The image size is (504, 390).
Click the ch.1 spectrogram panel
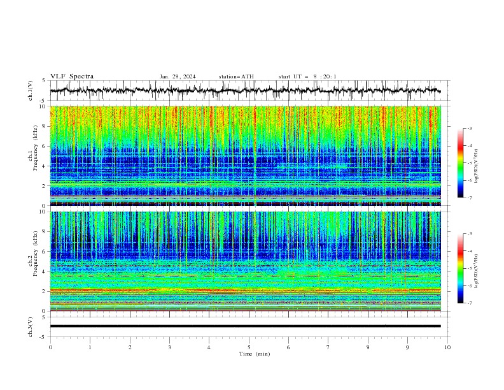click(245, 155)
